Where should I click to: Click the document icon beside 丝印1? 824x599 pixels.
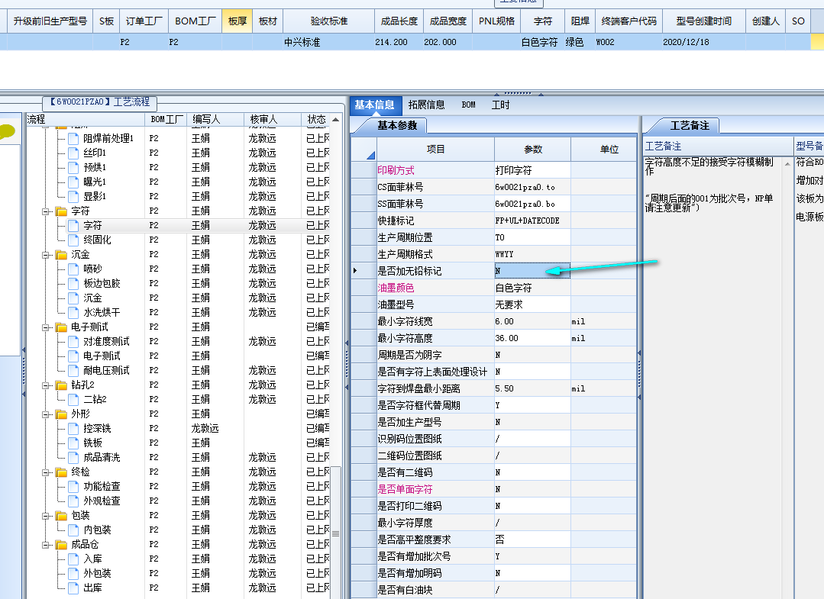(x=73, y=153)
